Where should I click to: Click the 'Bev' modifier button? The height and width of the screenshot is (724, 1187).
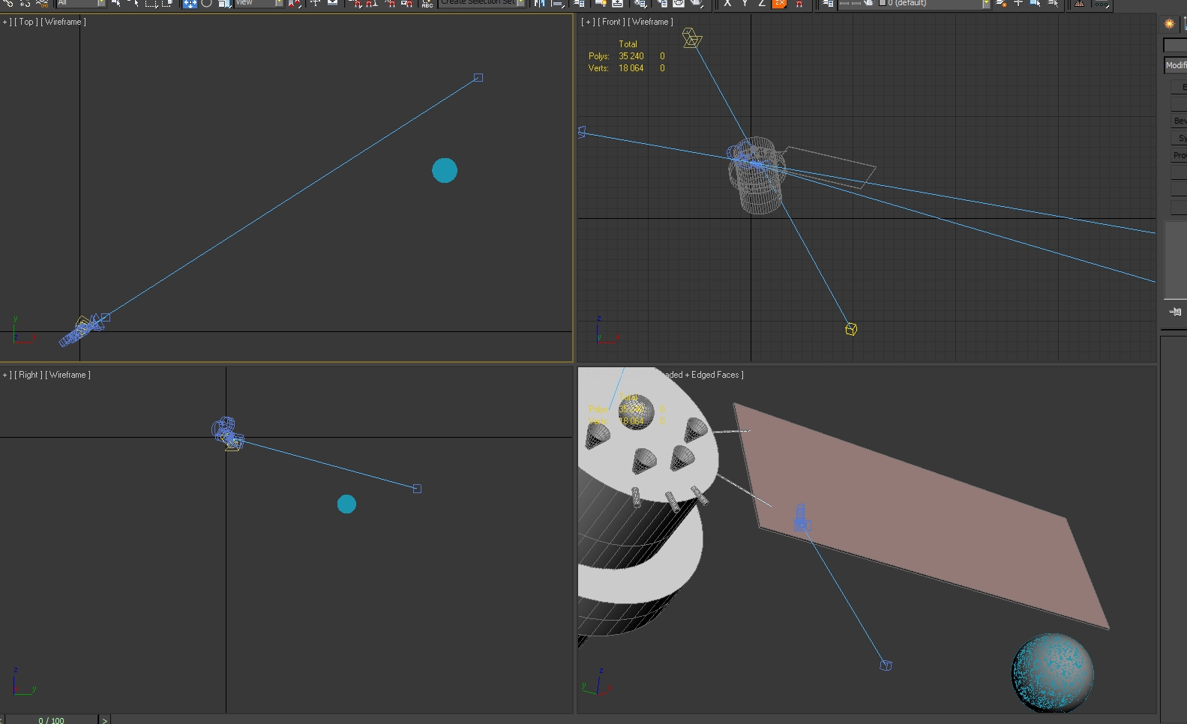tap(1179, 121)
